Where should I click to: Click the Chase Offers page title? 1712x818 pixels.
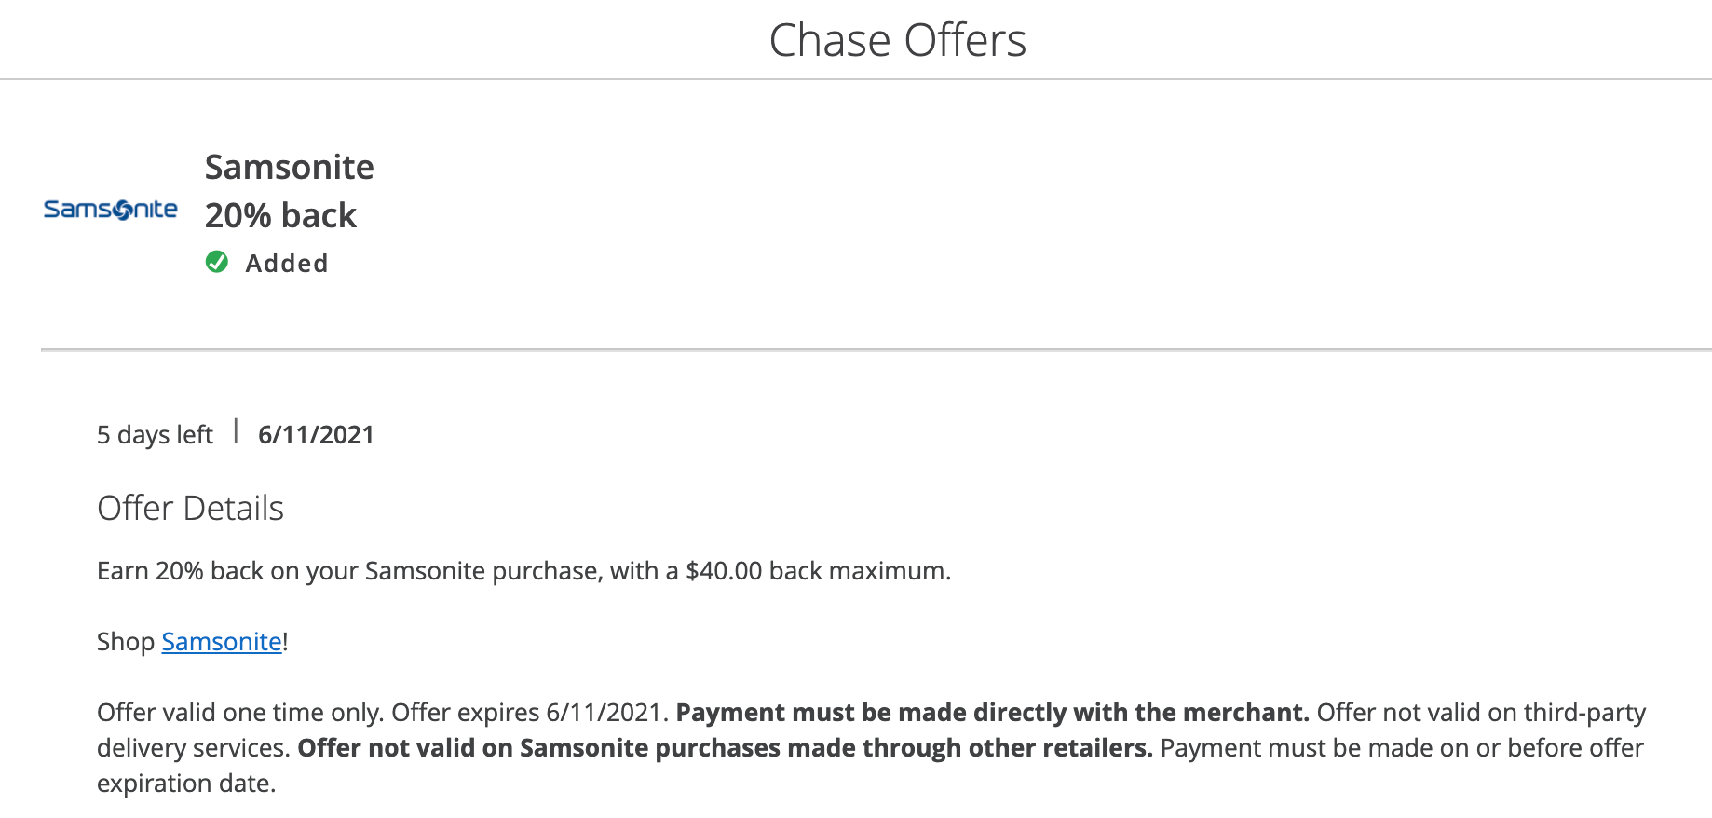898,40
